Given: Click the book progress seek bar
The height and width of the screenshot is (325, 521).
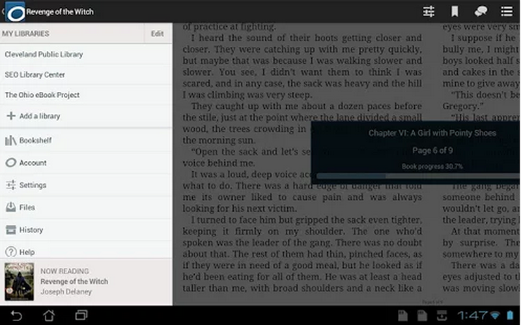Looking at the screenshot, I should pos(418,176).
